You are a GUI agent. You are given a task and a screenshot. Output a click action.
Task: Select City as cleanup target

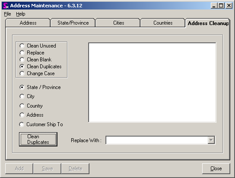(27, 96)
